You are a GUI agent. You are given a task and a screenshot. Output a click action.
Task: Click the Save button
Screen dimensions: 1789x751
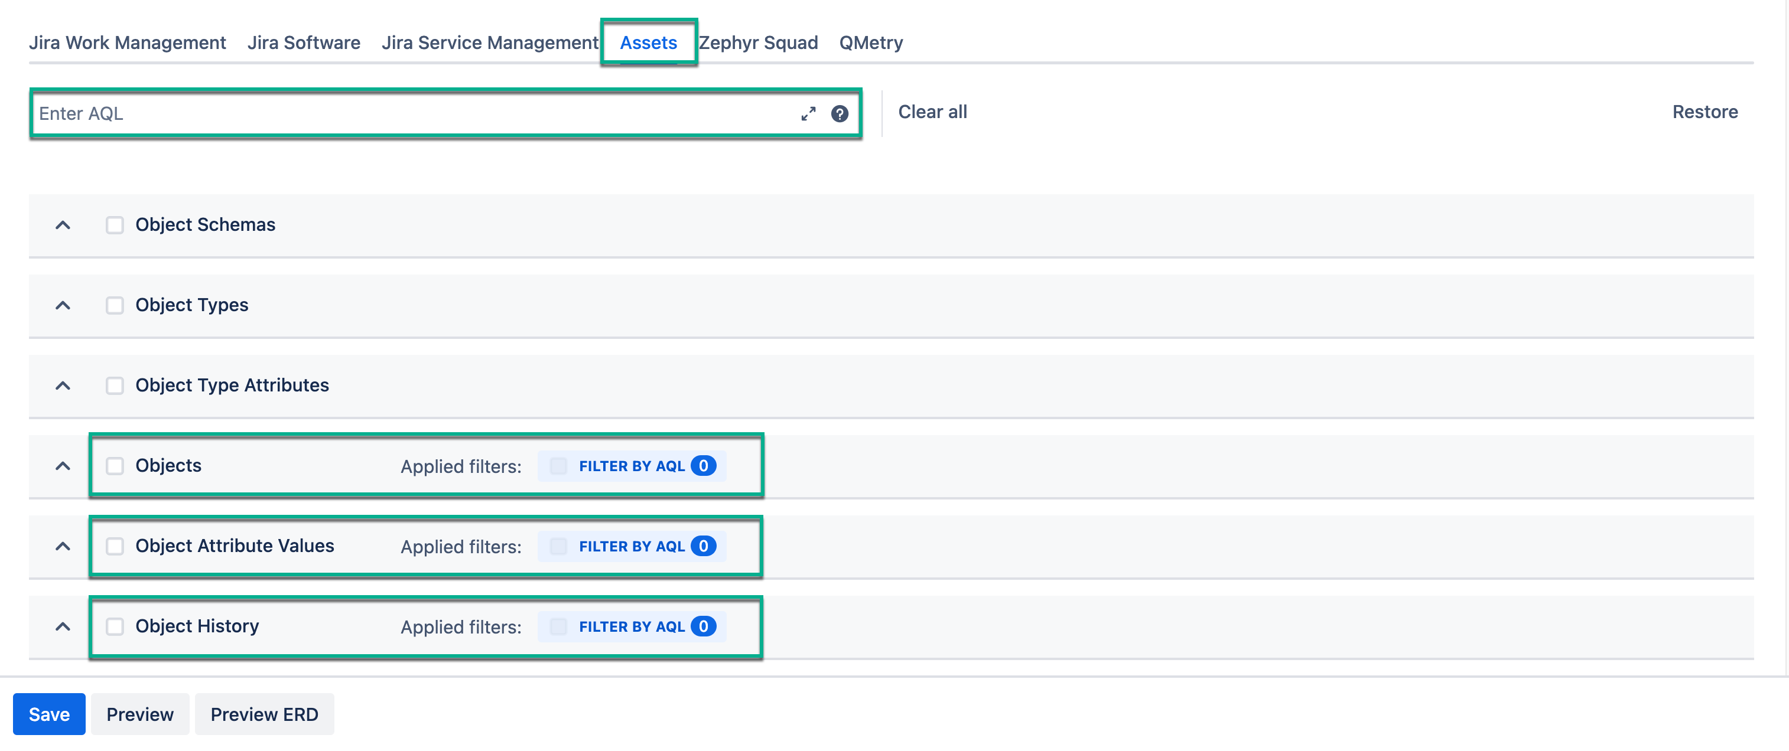pos(48,714)
